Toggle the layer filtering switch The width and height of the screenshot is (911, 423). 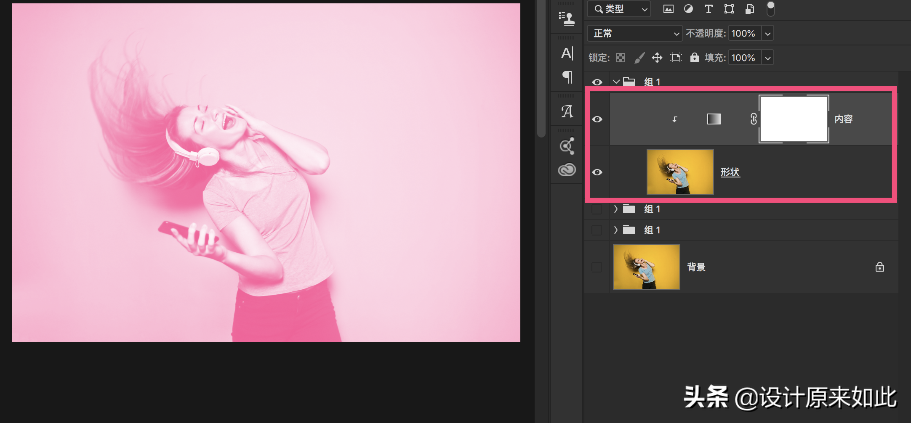click(770, 8)
